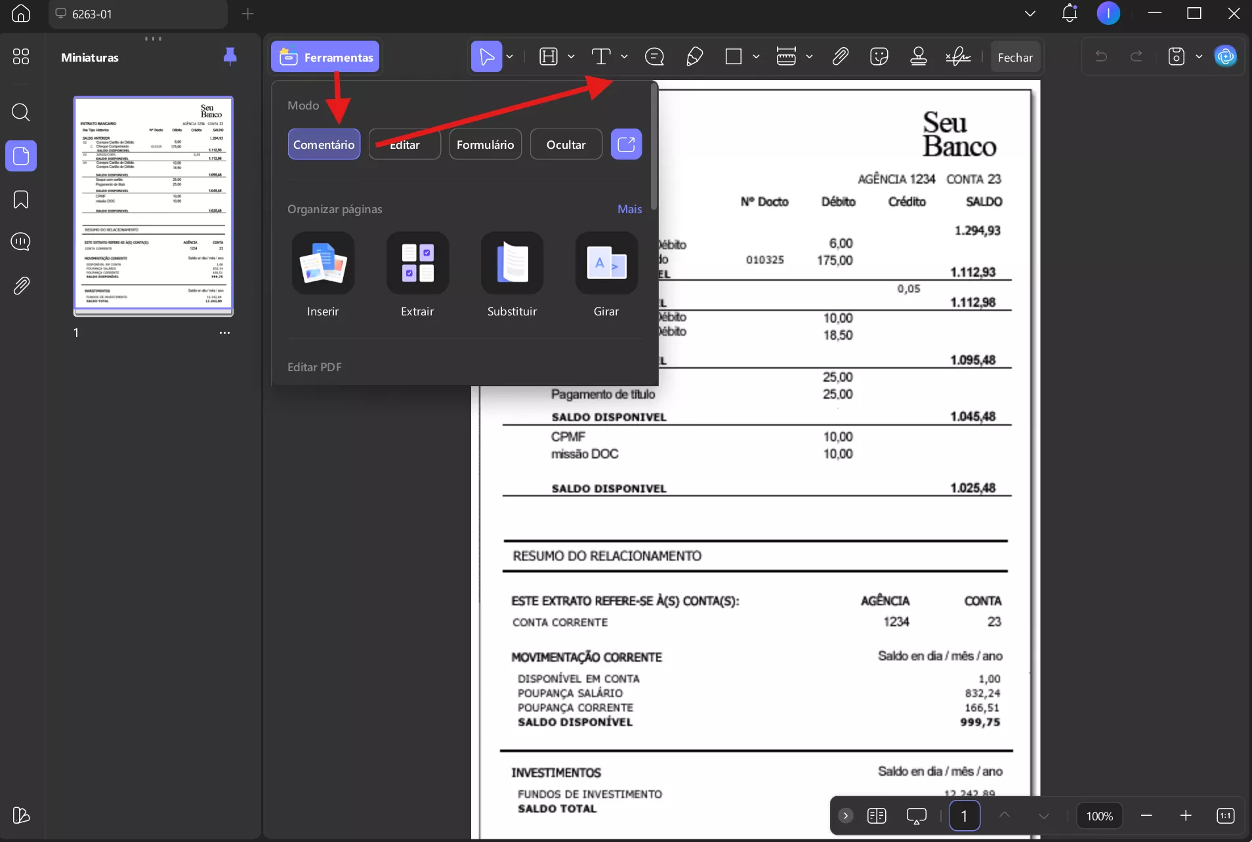Expand the shape rectangle dropdown arrow
The width and height of the screenshot is (1252, 842).
[x=756, y=57]
